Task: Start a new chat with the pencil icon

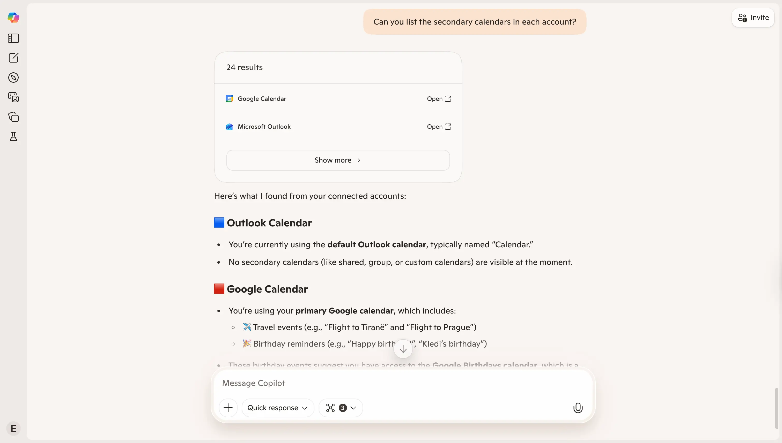Action: [x=13, y=58]
